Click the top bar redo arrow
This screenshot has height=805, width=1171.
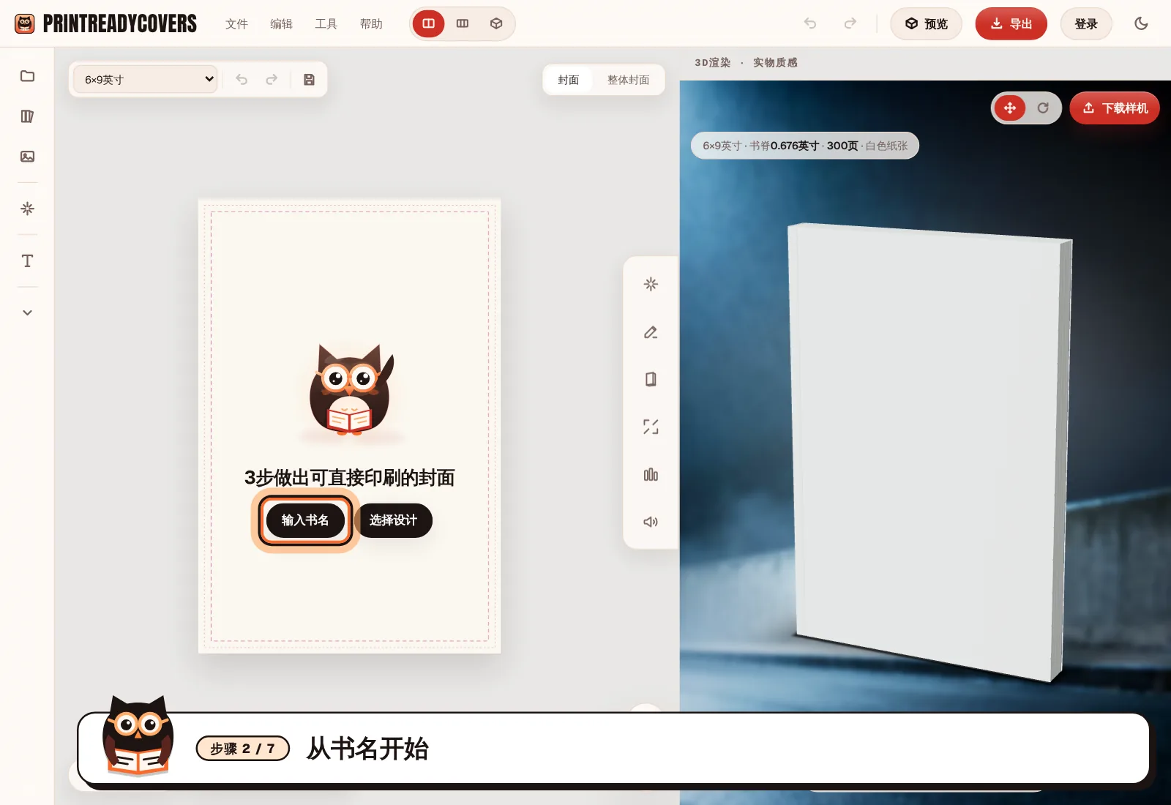[850, 23]
